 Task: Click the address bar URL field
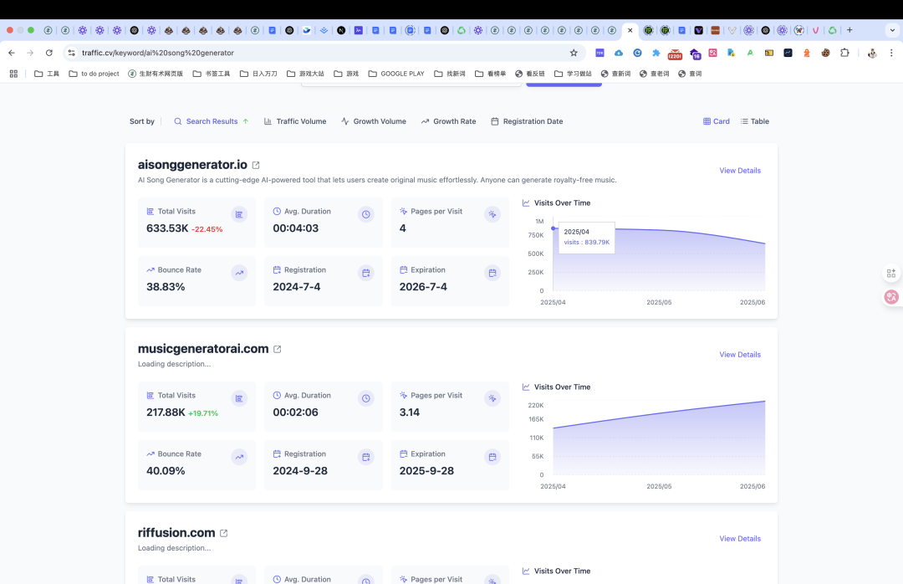tap(323, 53)
